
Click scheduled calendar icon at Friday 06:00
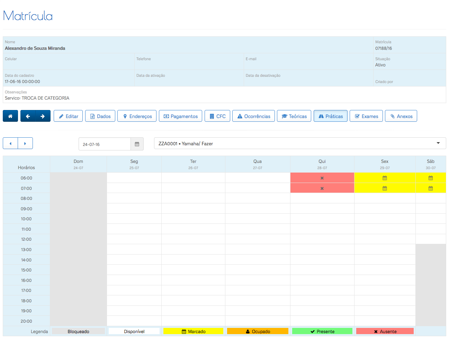[385, 178]
